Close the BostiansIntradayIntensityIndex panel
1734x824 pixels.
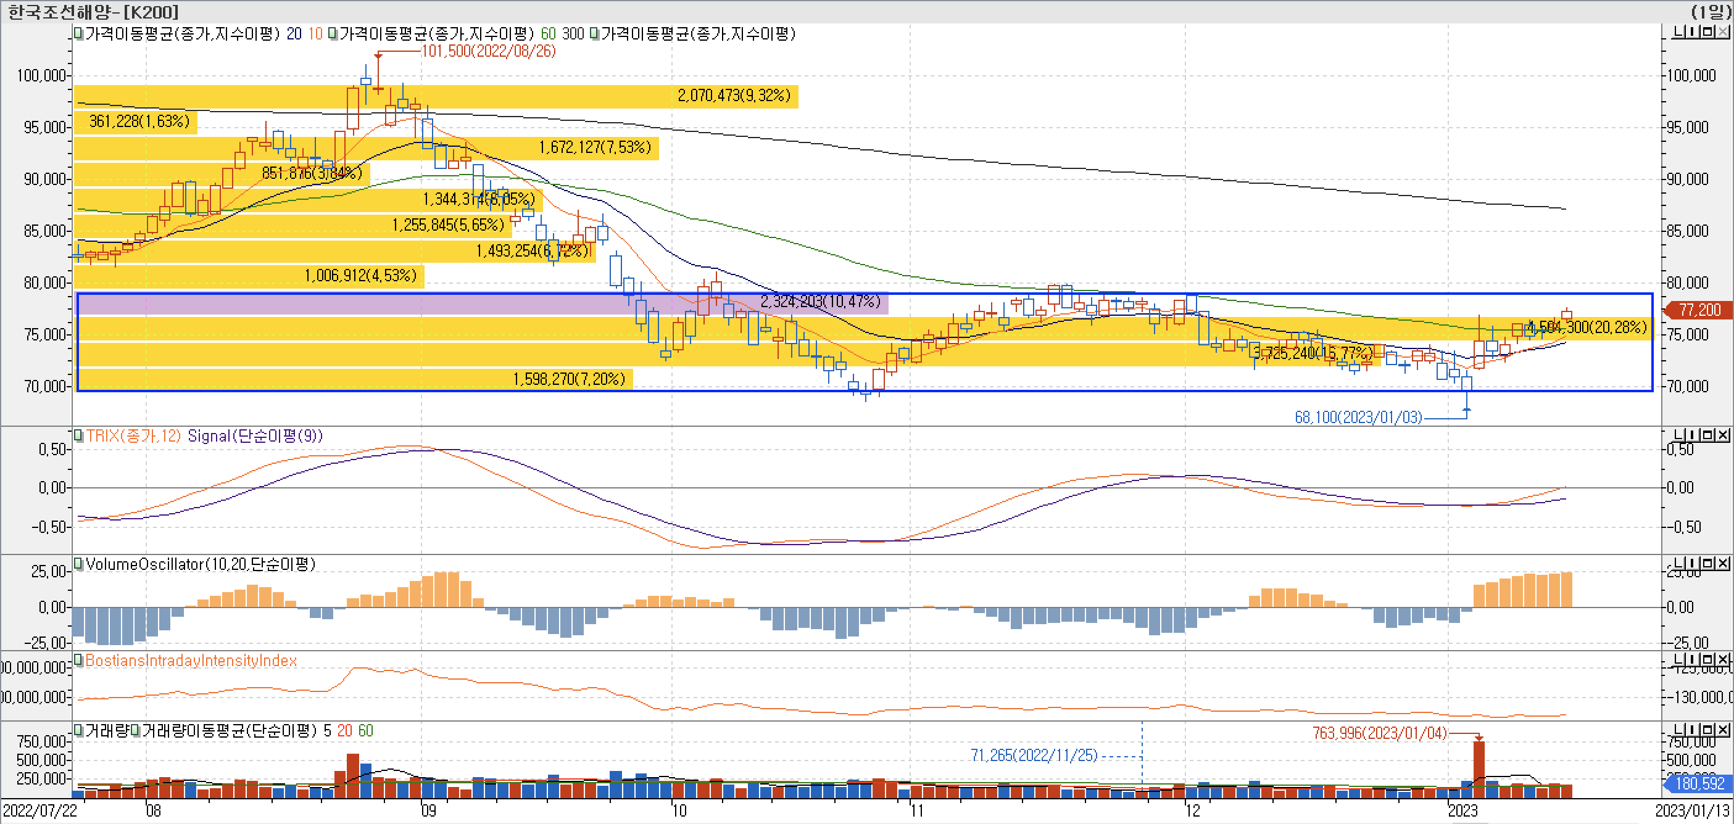[1722, 660]
